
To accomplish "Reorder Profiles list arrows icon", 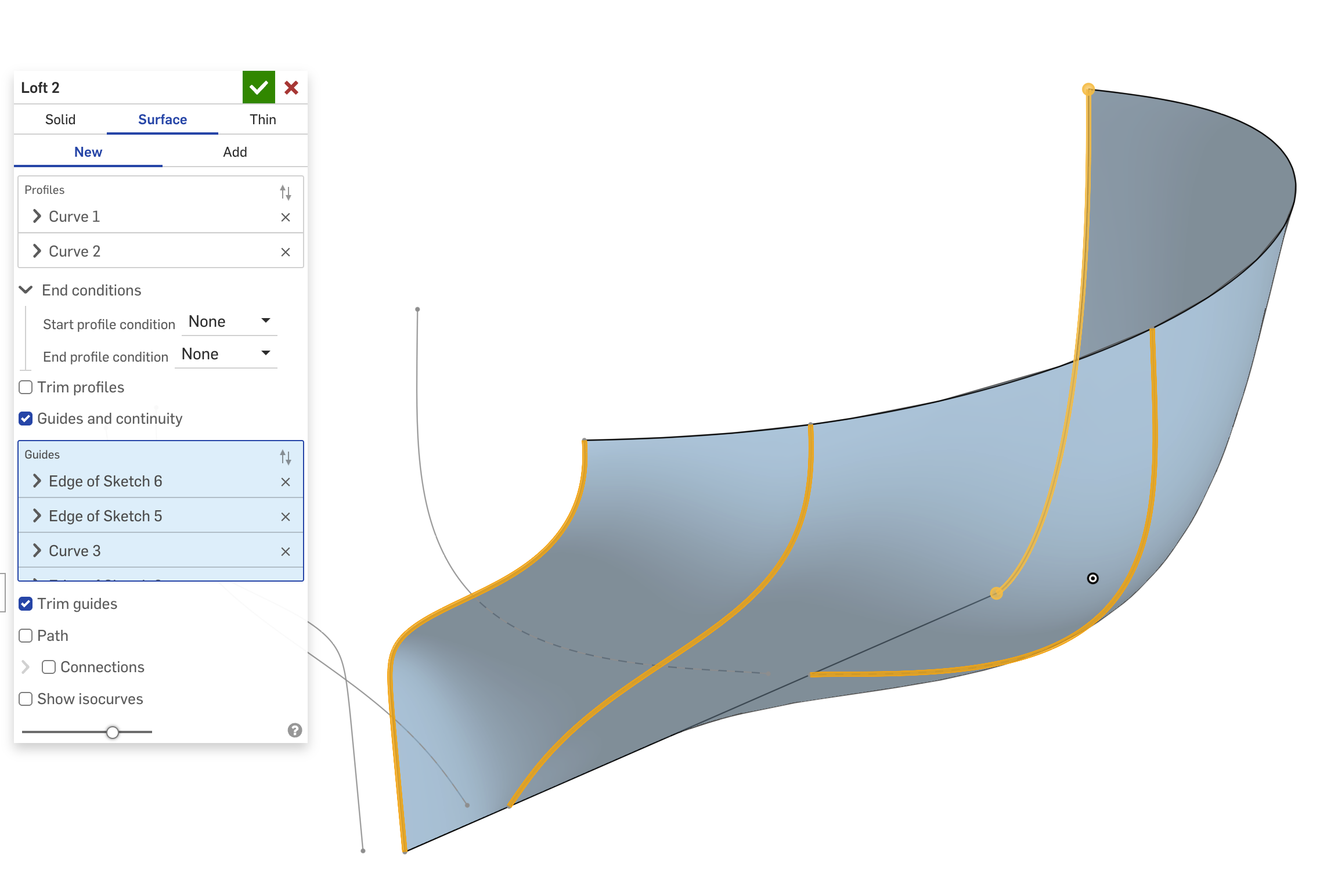I will point(285,192).
